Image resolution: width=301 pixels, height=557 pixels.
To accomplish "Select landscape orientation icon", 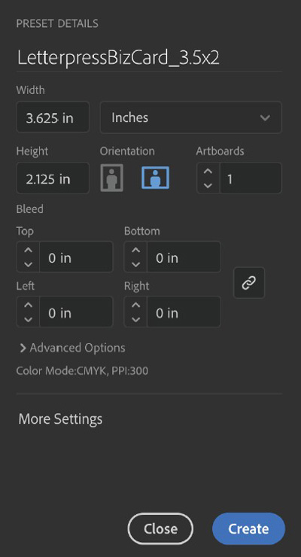I will (156, 178).
